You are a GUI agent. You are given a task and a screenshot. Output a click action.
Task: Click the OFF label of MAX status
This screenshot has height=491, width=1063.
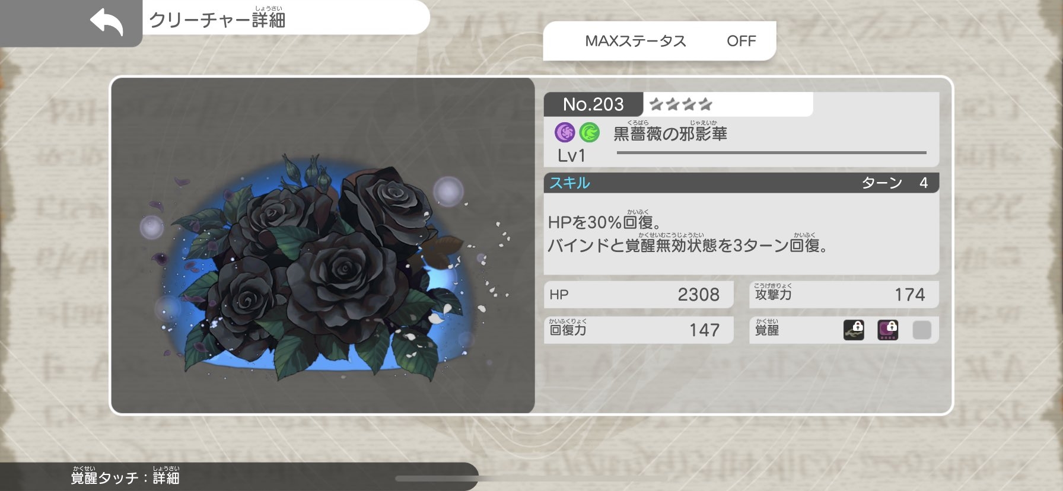[x=741, y=41]
